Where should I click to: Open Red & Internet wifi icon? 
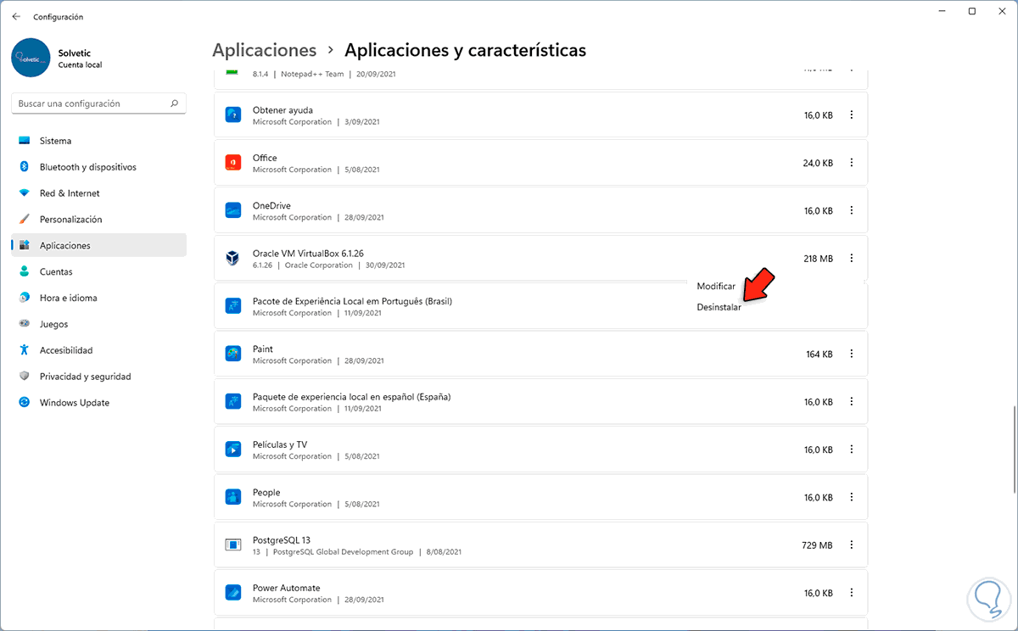pos(25,193)
